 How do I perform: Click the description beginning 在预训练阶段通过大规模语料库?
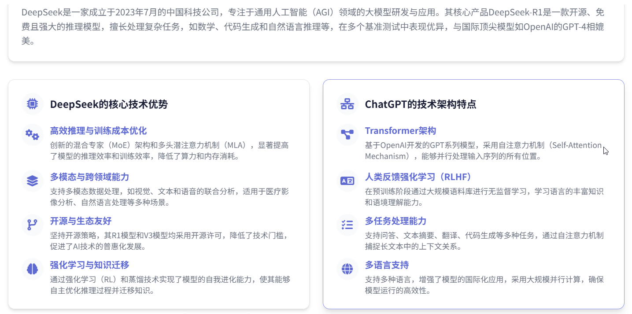click(x=484, y=197)
